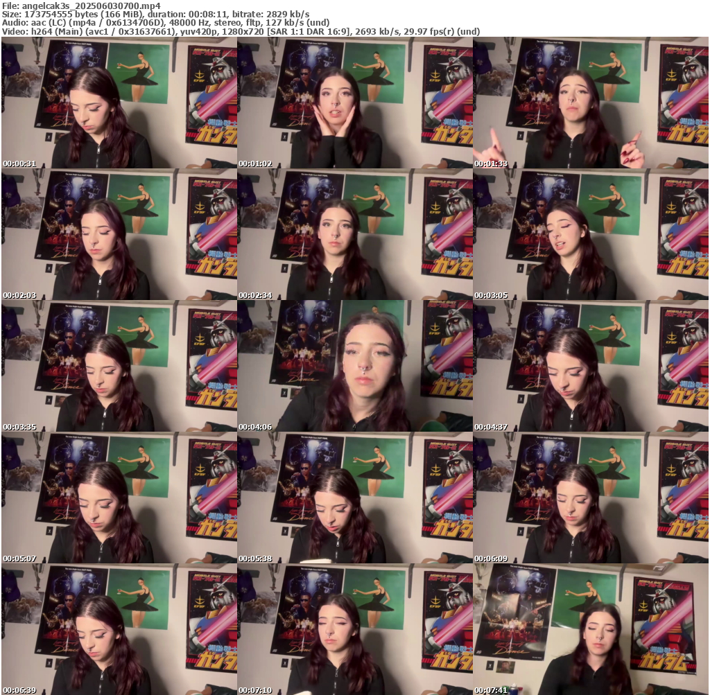Click the file name angelcak3s_202506030700.mp4

91,6
